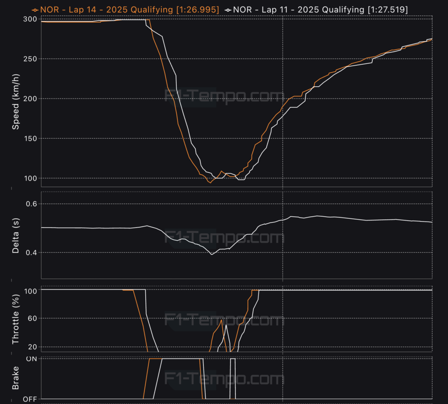
Task: Click the ON label on brake axis
Action: (x=31, y=359)
